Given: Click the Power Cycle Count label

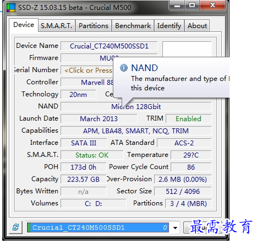Looking at the screenshot, I should point(139,167).
